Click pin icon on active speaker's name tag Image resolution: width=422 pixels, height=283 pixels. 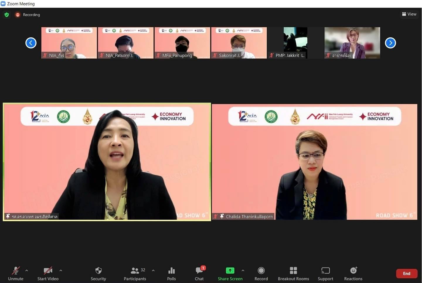click(8, 216)
